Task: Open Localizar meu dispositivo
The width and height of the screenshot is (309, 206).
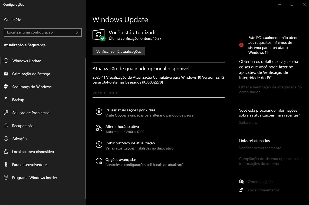Action: coord(33,152)
